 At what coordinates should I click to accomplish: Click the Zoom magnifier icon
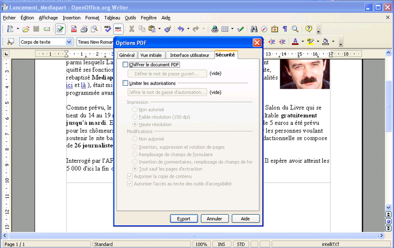pos(295,29)
